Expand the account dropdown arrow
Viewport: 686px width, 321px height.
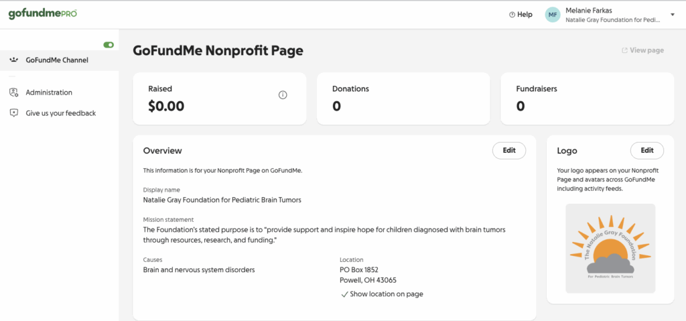672,15
